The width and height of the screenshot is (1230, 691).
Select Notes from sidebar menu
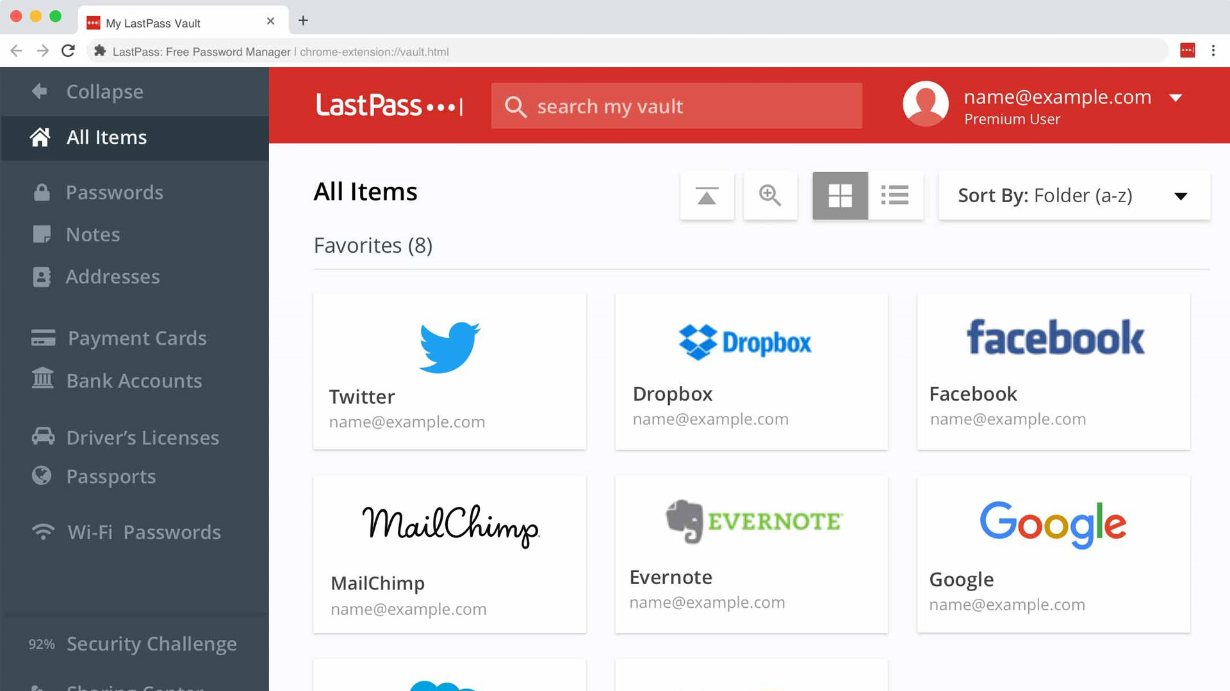pos(93,235)
